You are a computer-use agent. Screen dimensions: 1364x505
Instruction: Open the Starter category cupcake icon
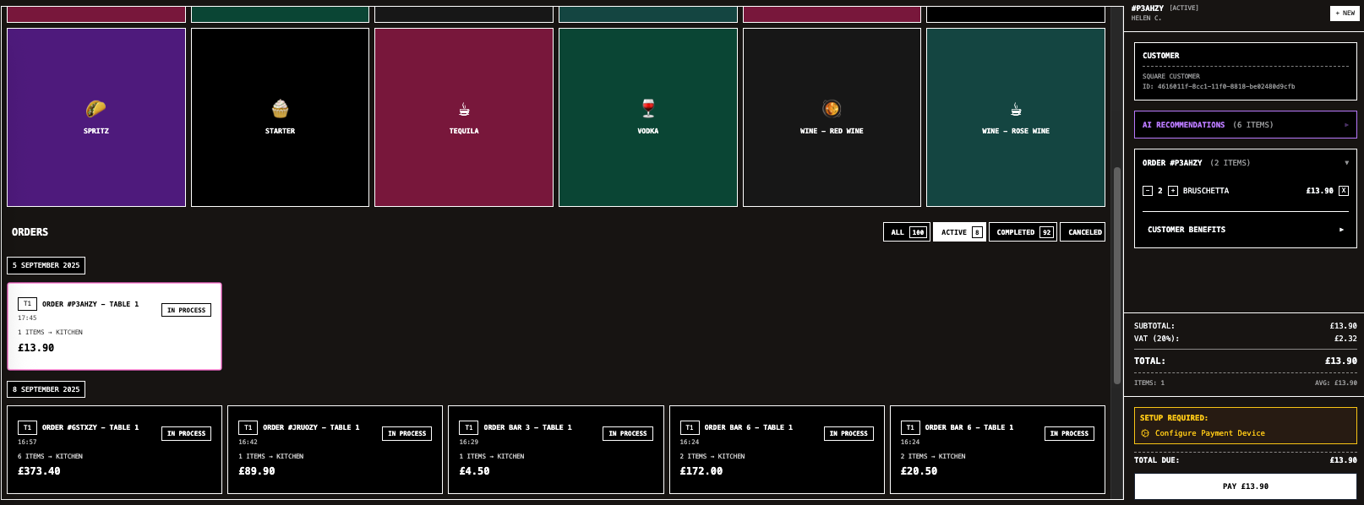(x=280, y=108)
